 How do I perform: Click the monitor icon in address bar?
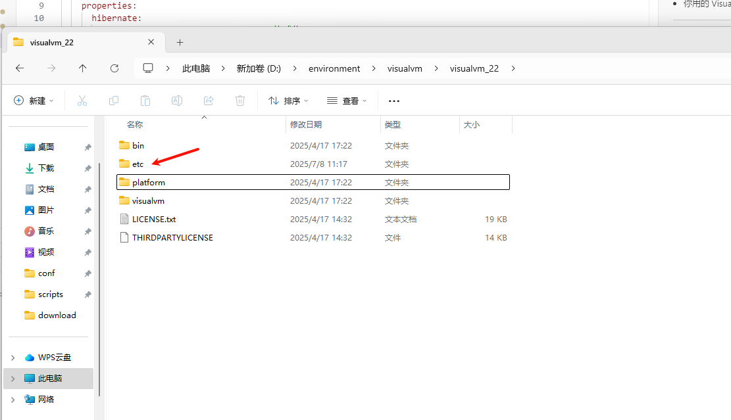[x=148, y=68]
